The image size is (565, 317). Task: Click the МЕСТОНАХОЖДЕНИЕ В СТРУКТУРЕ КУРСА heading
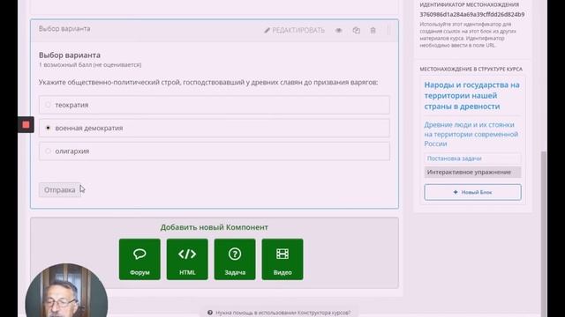click(471, 69)
